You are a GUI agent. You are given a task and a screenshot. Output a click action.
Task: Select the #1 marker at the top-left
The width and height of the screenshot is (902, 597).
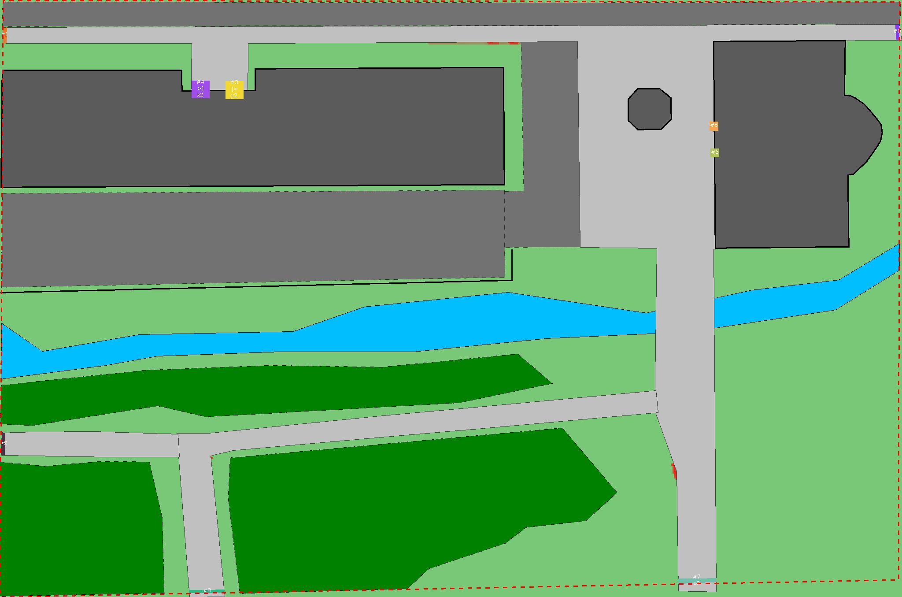coord(4,35)
